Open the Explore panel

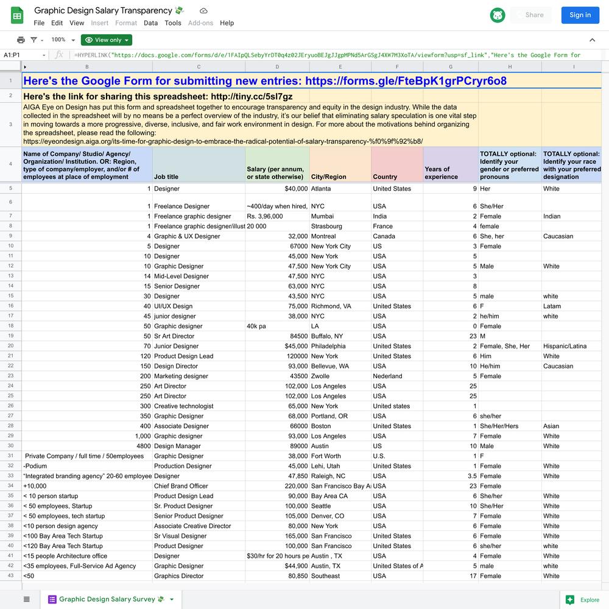click(x=583, y=599)
